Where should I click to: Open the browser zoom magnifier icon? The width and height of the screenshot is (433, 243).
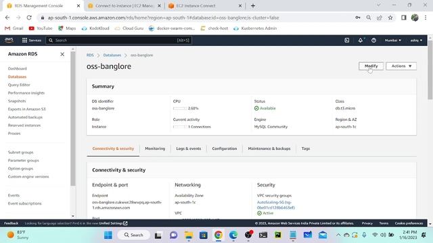pos(369,18)
